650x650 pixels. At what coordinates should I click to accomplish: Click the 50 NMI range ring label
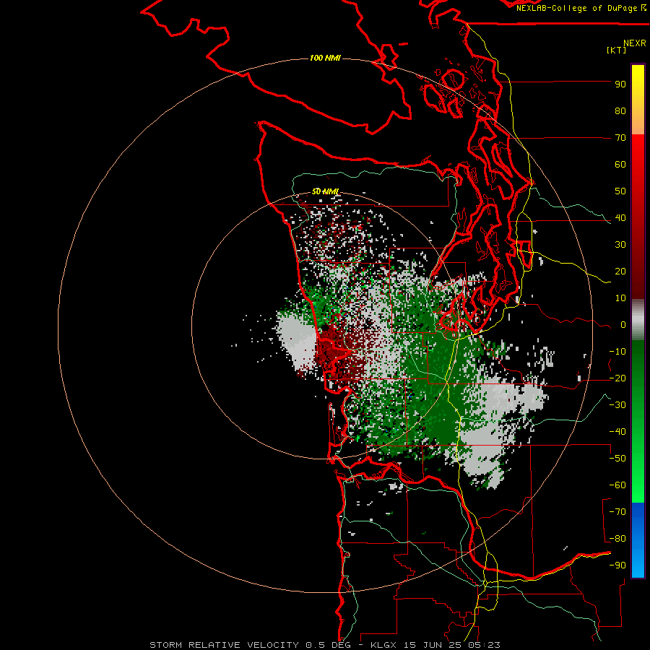(326, 191)
